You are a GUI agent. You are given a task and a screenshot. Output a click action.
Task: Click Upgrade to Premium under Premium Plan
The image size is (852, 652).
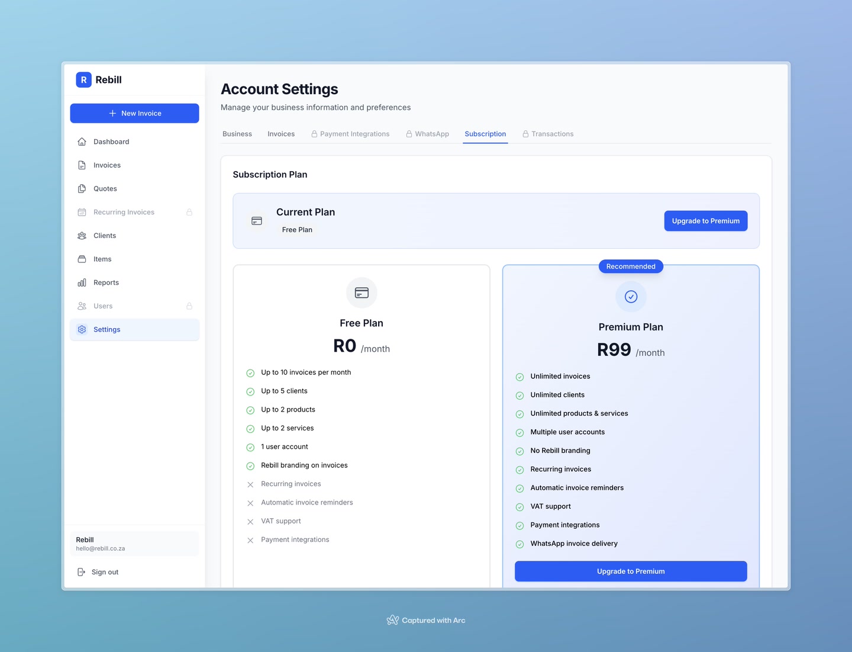(x=631, y=571)
